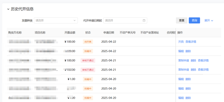
Task: Click the 开票金额 column header
Action: 70,33
